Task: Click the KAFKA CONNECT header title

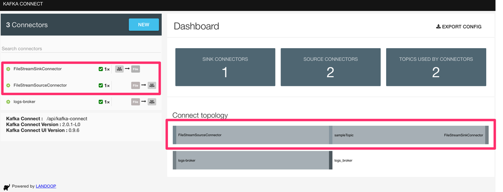Action: [23, 4]
